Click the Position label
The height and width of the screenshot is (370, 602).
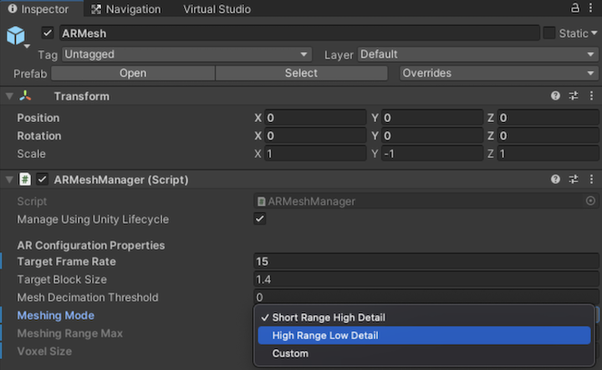(38, 118)
